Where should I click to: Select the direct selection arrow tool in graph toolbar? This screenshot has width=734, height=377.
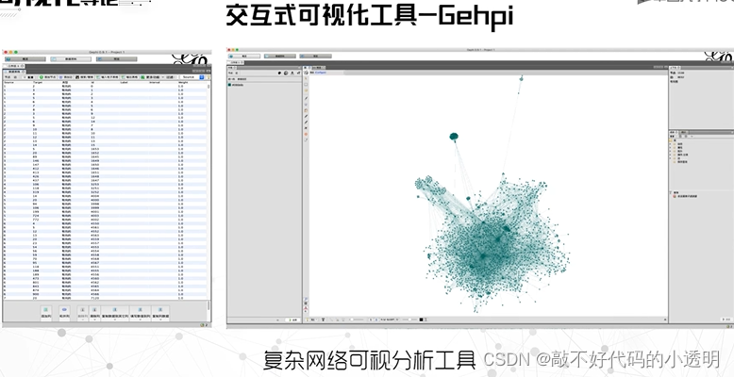[x=306, y=78]
